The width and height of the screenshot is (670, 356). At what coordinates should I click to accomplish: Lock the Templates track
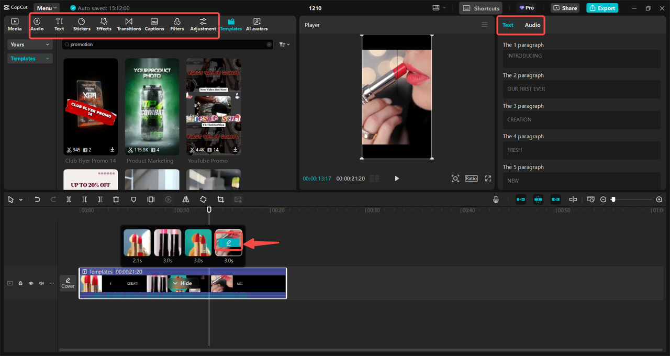point(20,283)
